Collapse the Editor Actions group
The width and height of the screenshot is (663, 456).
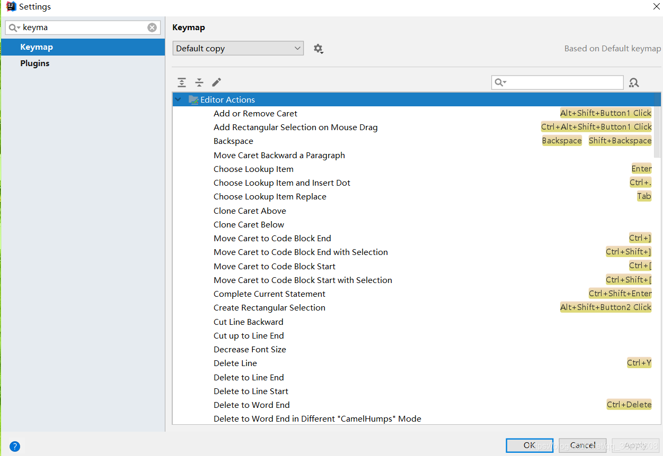tap(178, 99)
